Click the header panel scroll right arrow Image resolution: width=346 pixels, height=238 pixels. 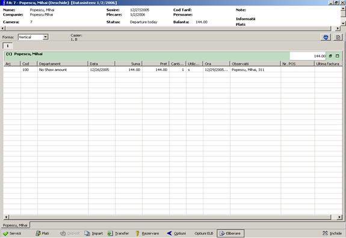(x=338, y=28)
